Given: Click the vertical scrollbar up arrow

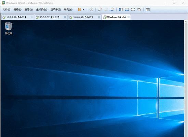Looking at the screenshot, I should point(186,22).
